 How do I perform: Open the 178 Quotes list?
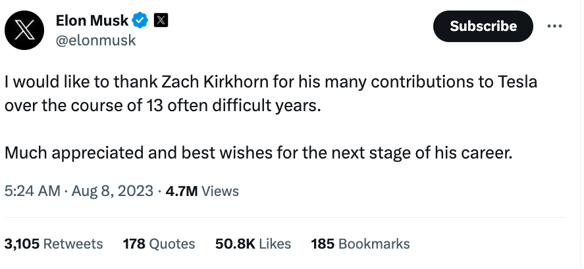[x=159, y=243]
